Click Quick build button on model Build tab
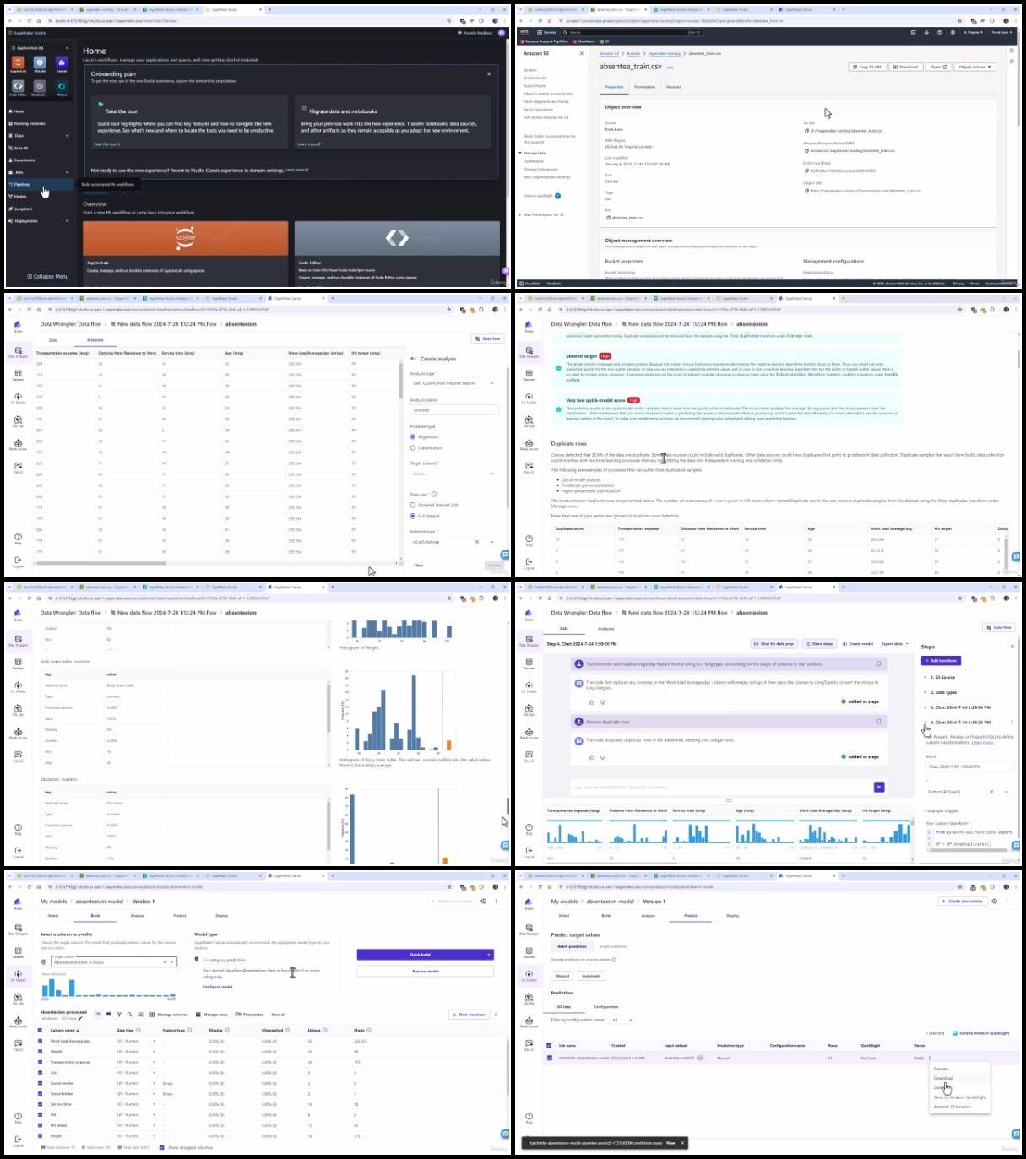Screen dimensions: 1026x1159 pos(420,955)
